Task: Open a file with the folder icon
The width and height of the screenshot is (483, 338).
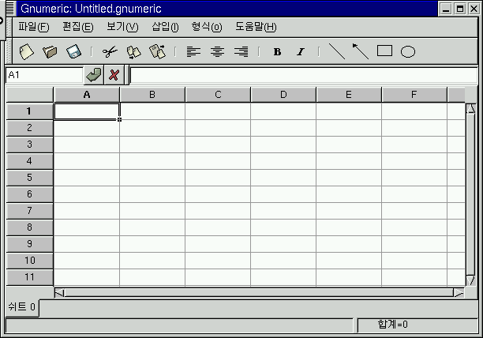Action: click(50, 51)
